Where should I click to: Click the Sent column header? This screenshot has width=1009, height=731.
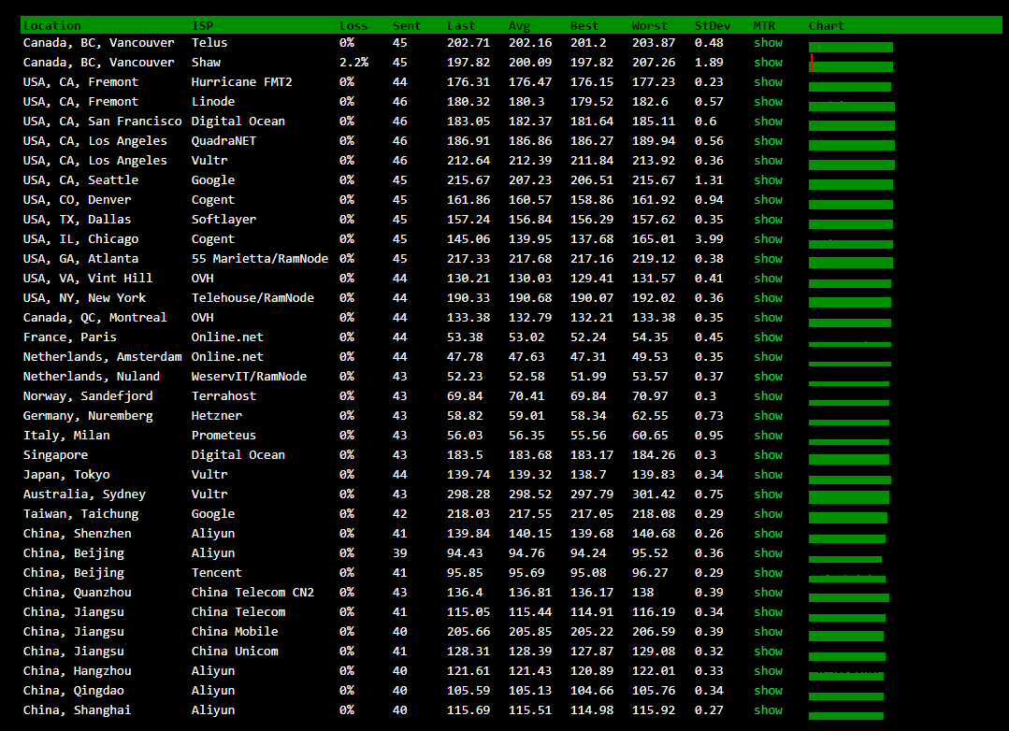coord(406,26)
